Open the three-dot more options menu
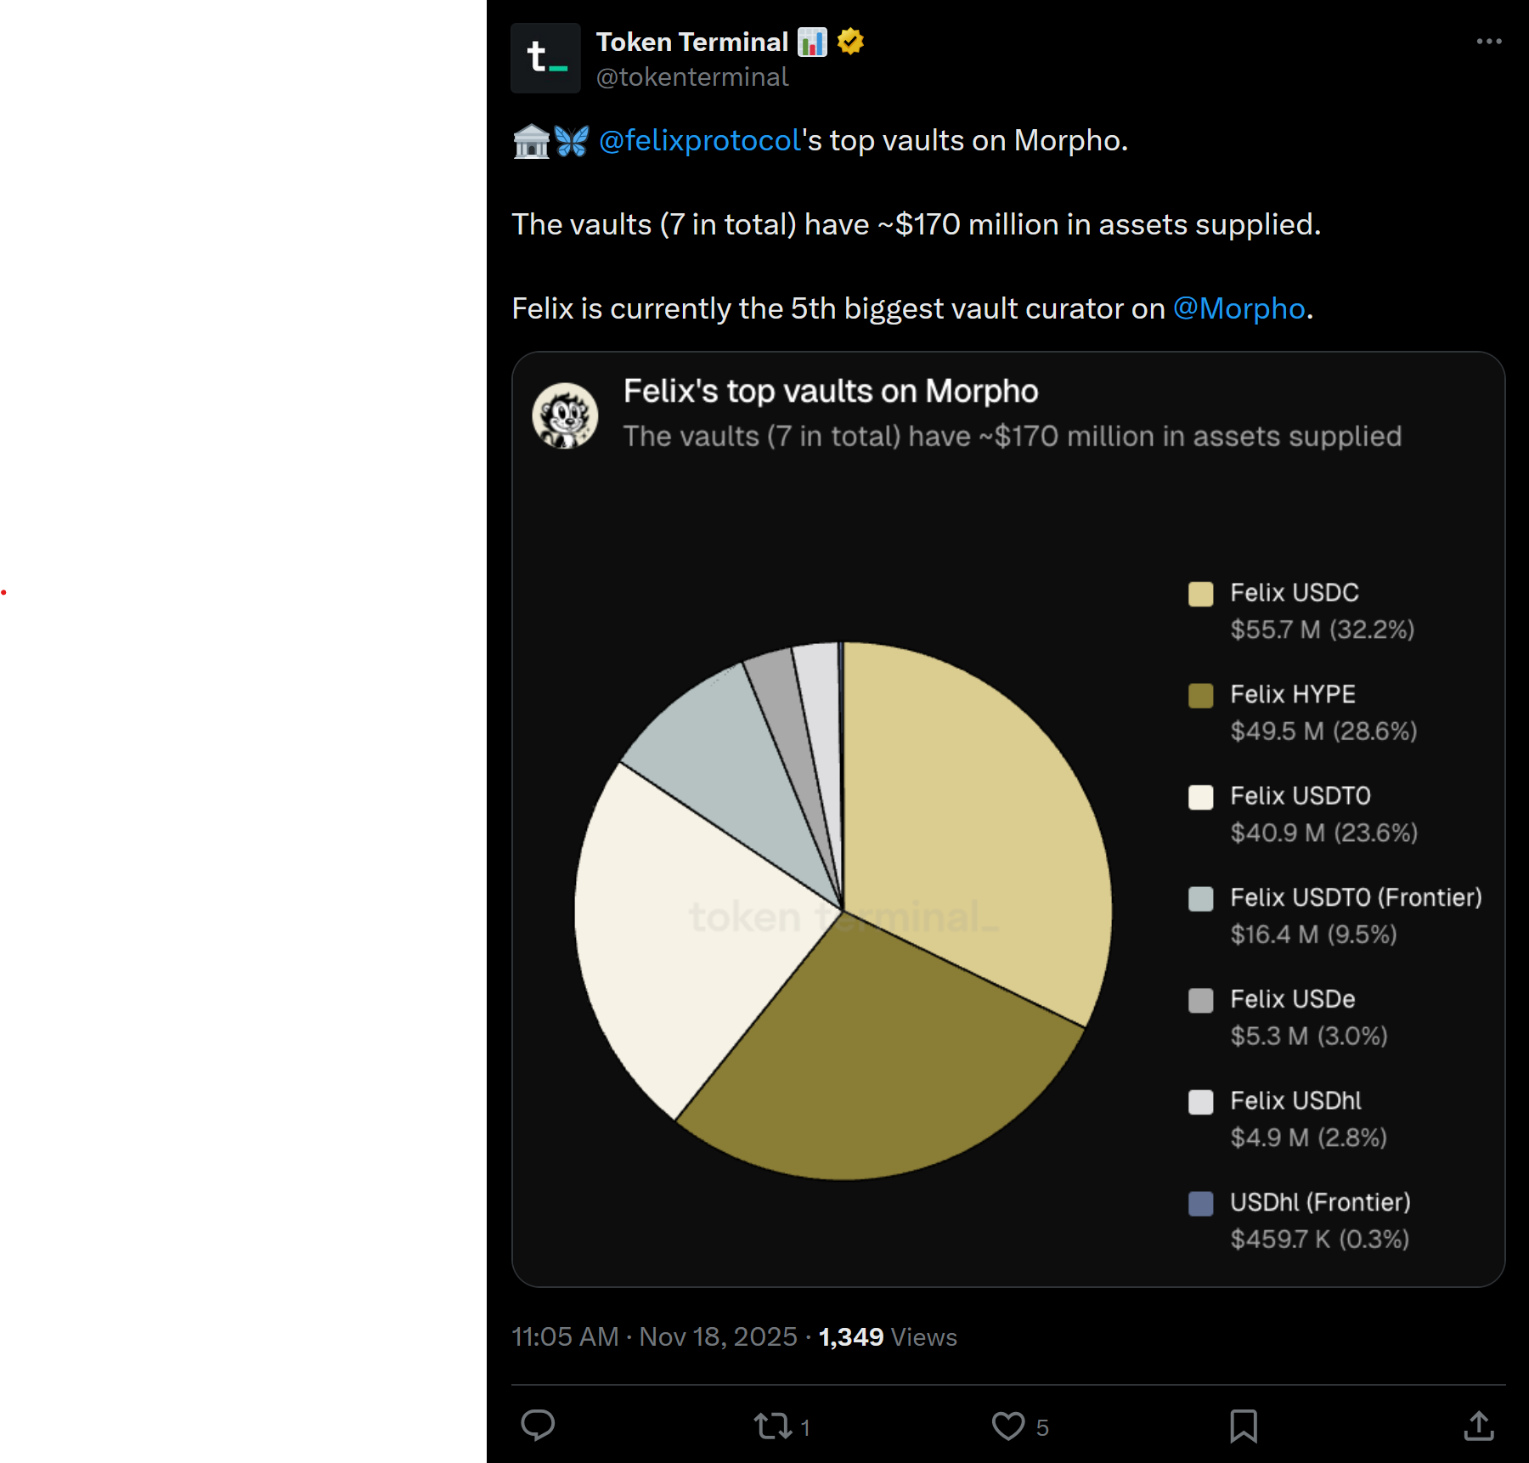 pos(1489,42)
